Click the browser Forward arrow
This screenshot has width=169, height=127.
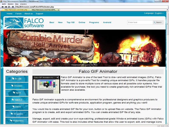click(6, 7)
